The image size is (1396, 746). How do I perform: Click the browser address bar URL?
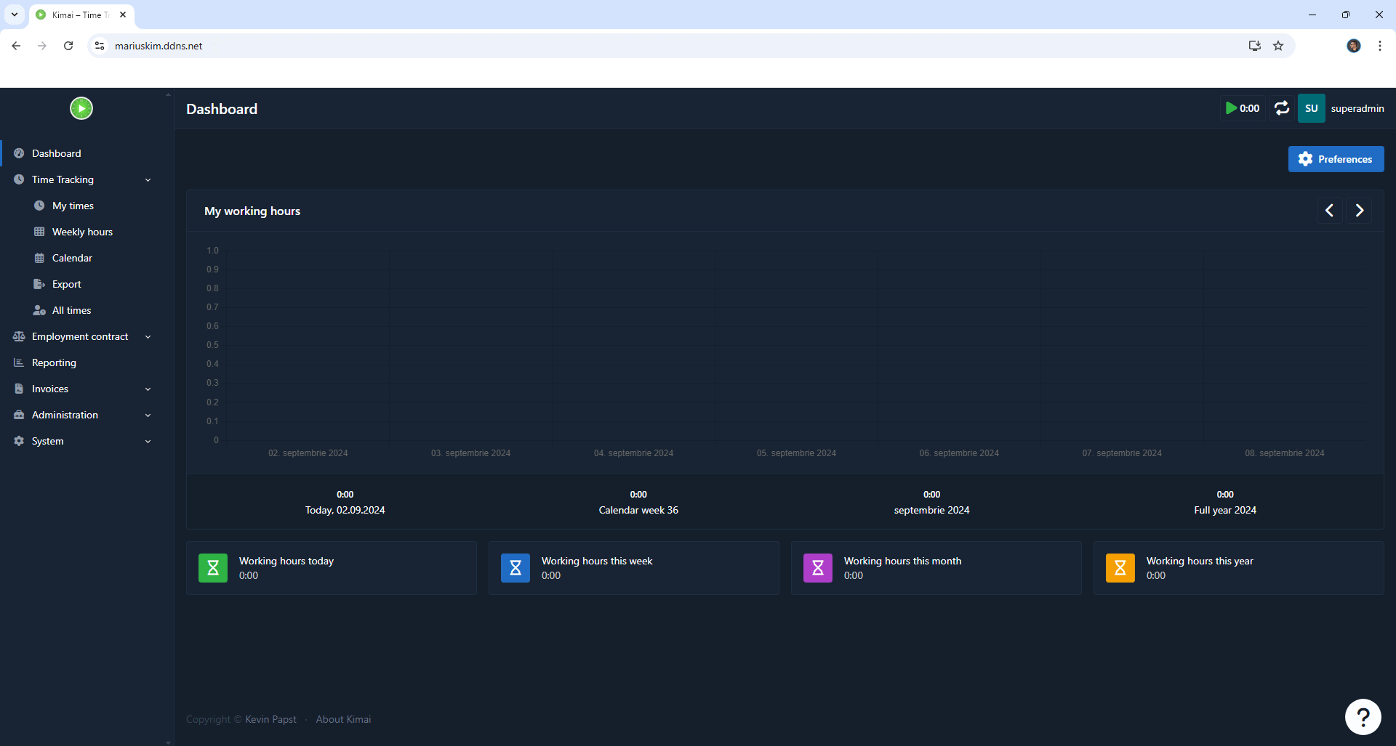159,46
